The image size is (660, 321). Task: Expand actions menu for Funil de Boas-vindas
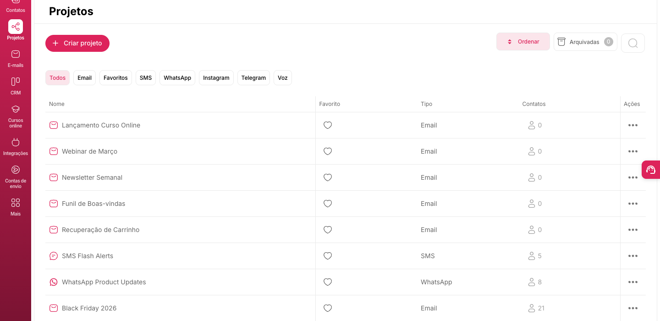pyautogui.click(x=633, y=204)
